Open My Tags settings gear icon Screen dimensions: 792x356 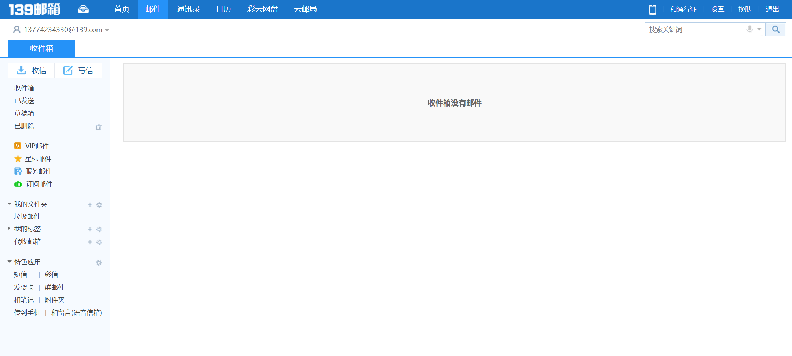click(99, 229)
